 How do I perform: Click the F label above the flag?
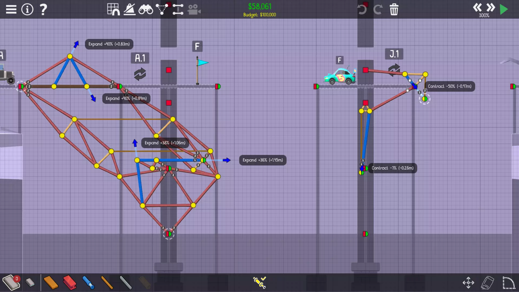pyautogui.click(x=197, y=47)
